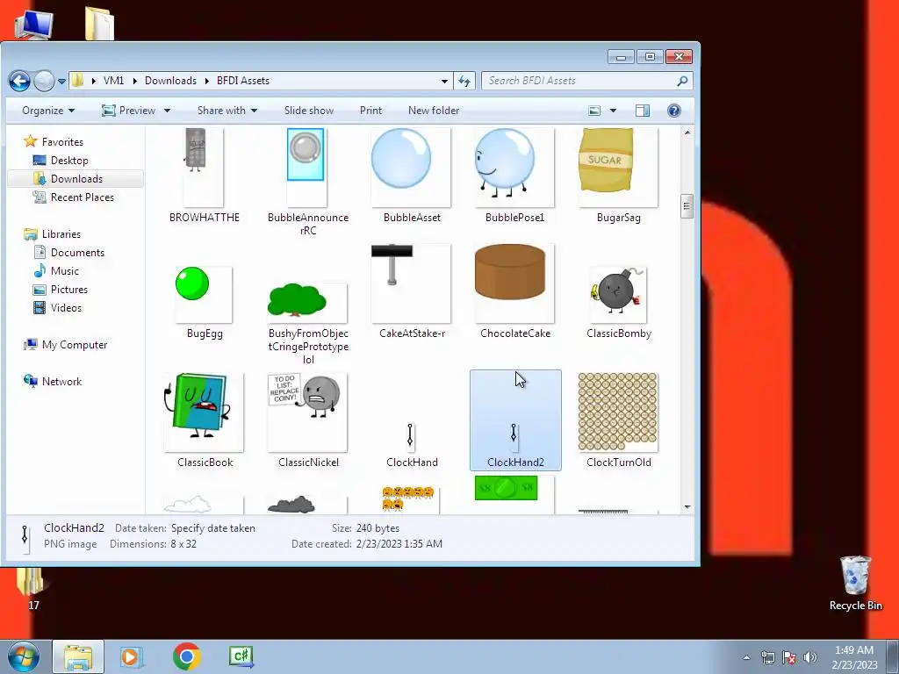Select the BubbleAsset image
The image size is (899, 674).
coord(412,175)
